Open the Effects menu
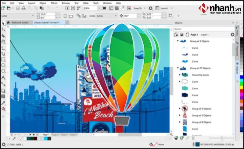The image size is (244, 149). (54, 3)
